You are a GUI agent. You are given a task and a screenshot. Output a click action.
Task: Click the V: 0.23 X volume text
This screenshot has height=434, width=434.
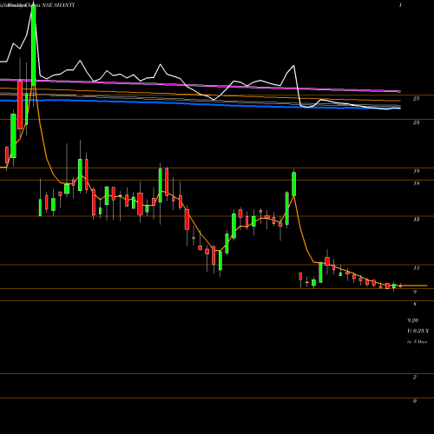418,331
